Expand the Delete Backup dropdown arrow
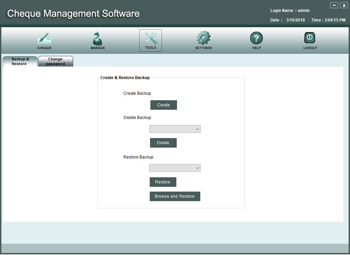Viewport: 350px width, 255px height. tap(197, 129)
